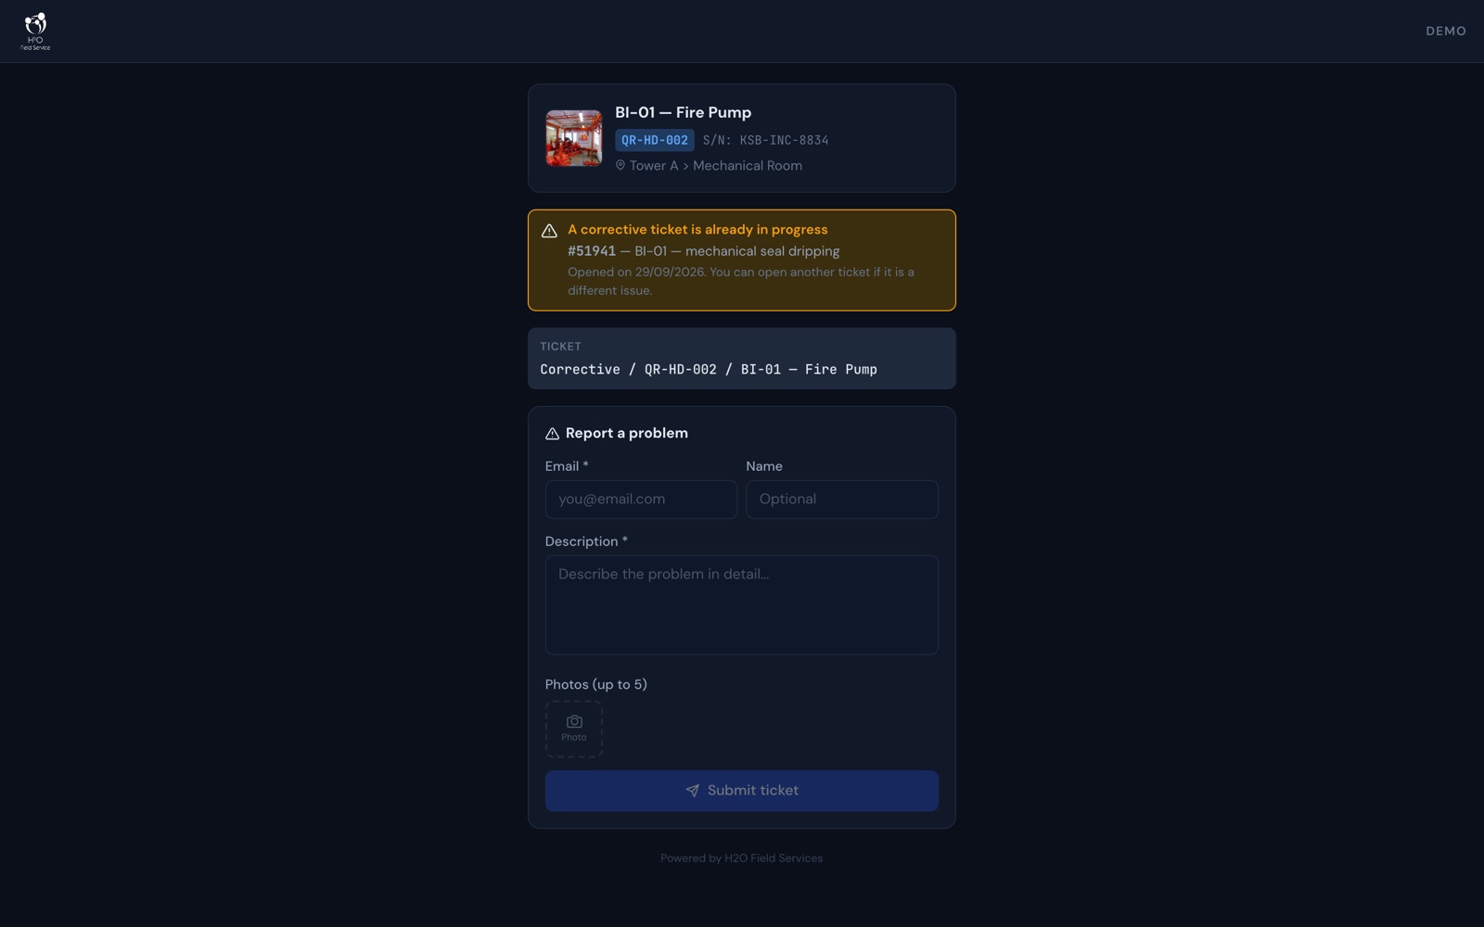Click 'mechanical seal dripping' ticket text
This screenshot has height=927, width=1484.
(762, 251)
